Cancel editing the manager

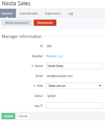tap(23, 116)
